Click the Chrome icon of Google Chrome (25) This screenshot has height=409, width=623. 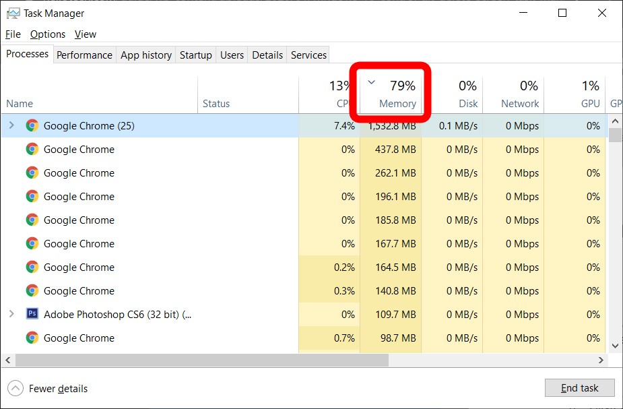pos(32,125)
